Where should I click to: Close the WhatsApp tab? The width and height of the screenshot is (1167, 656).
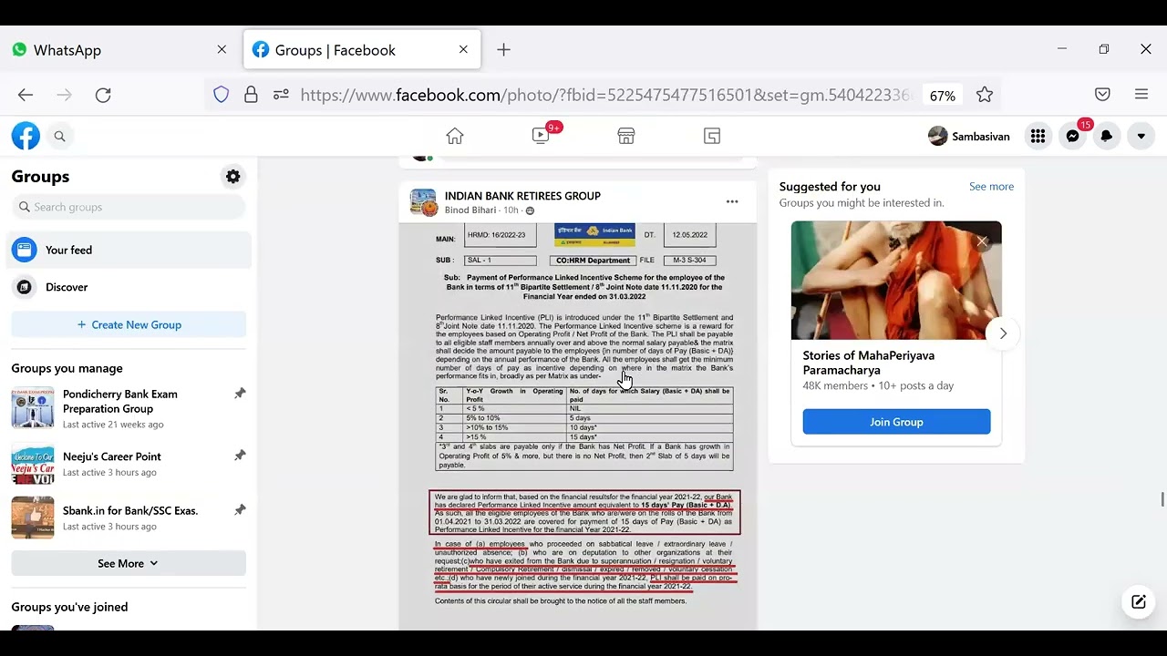(222, 50)
